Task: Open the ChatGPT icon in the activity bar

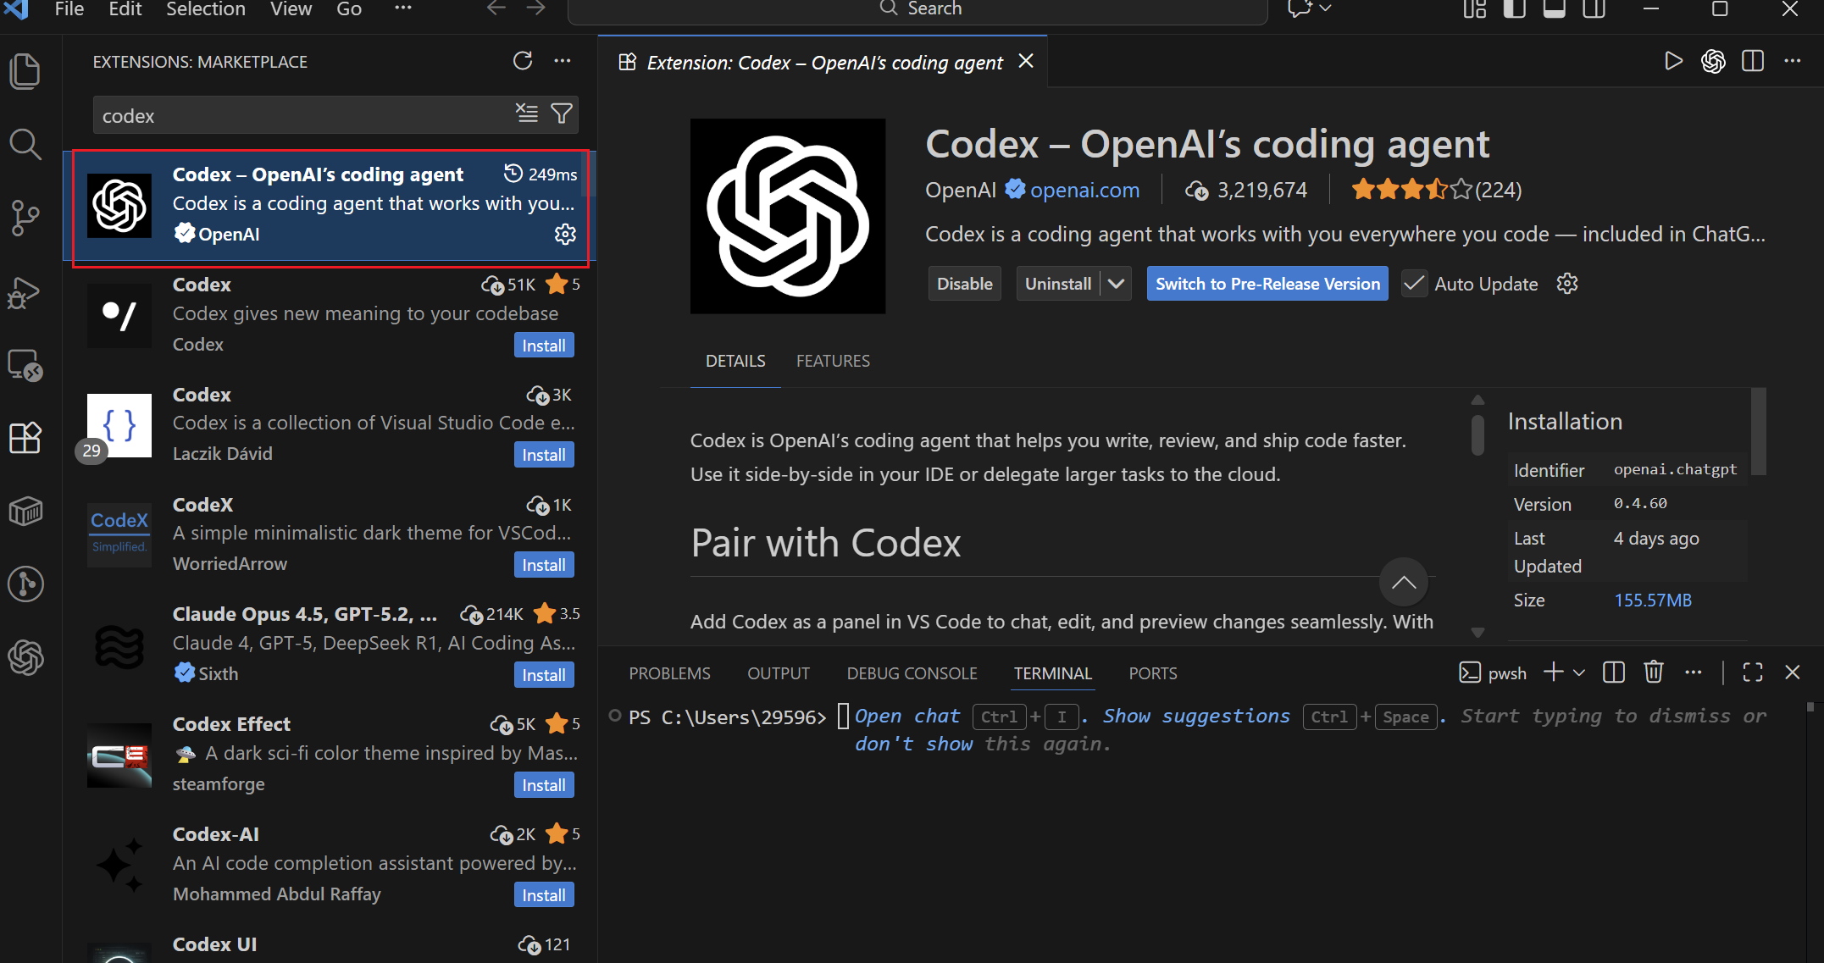Action: 25,658
